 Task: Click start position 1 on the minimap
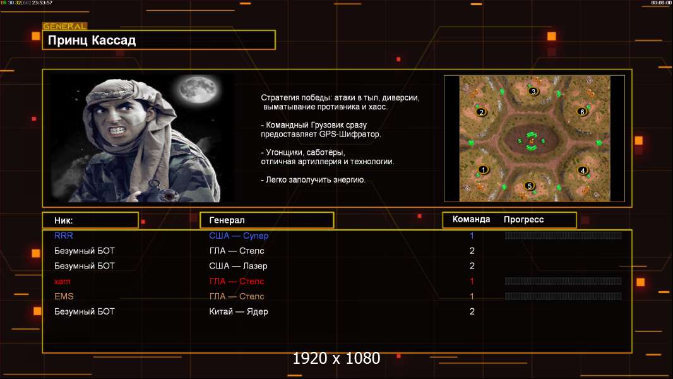pyautogui.click(x=484, y=170)
